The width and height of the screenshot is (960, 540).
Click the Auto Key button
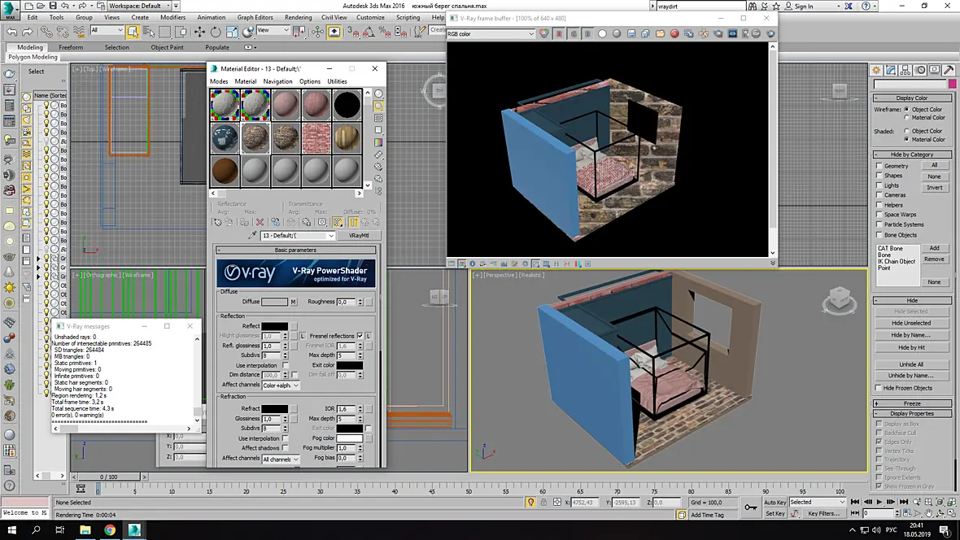(x=775, y=502)
